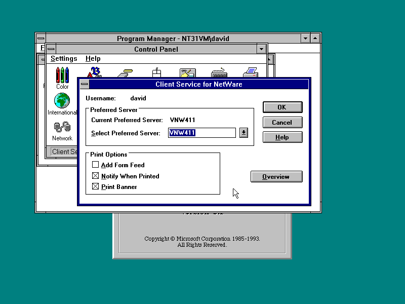Cancel the Client Service dialog

point(282,122)
